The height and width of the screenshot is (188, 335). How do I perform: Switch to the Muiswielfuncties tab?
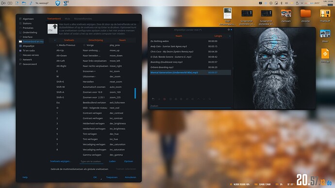tap(83, 19)
